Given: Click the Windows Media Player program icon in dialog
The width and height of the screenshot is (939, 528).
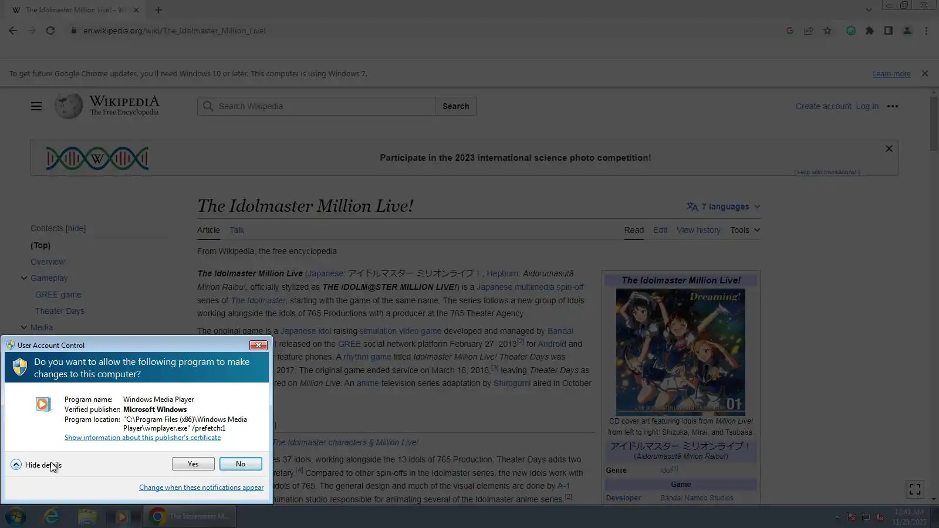Looking at the screenshot, I should (43, 404).
